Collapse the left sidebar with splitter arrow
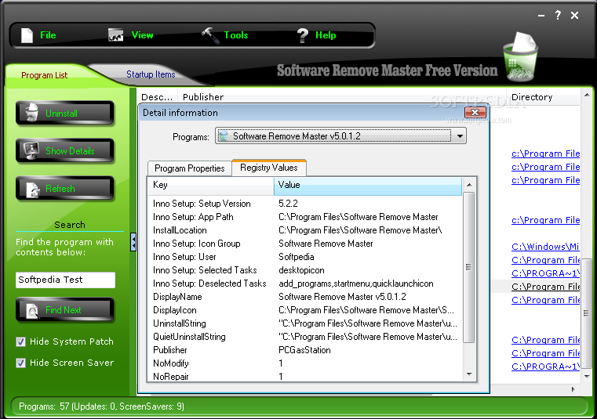This screenshot has width=597, height=419. click(x=133, y=242)
